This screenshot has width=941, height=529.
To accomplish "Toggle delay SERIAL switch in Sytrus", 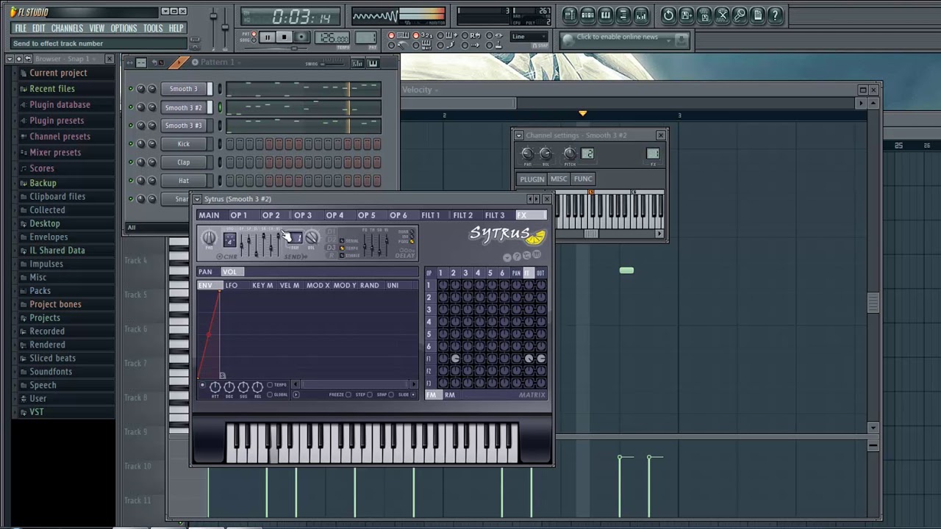I will click(x=342, y=240).
